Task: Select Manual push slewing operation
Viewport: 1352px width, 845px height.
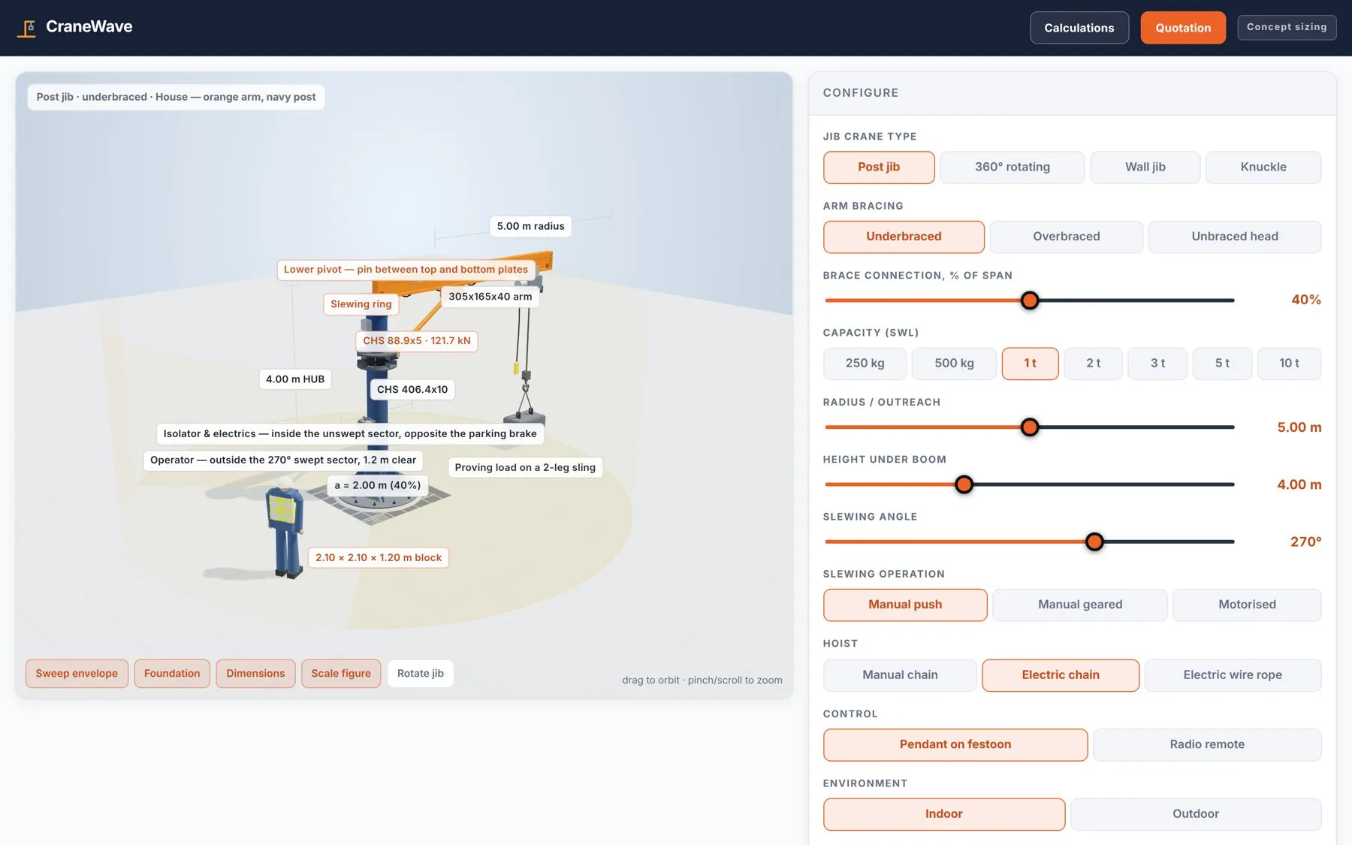Action: (905, 605)
